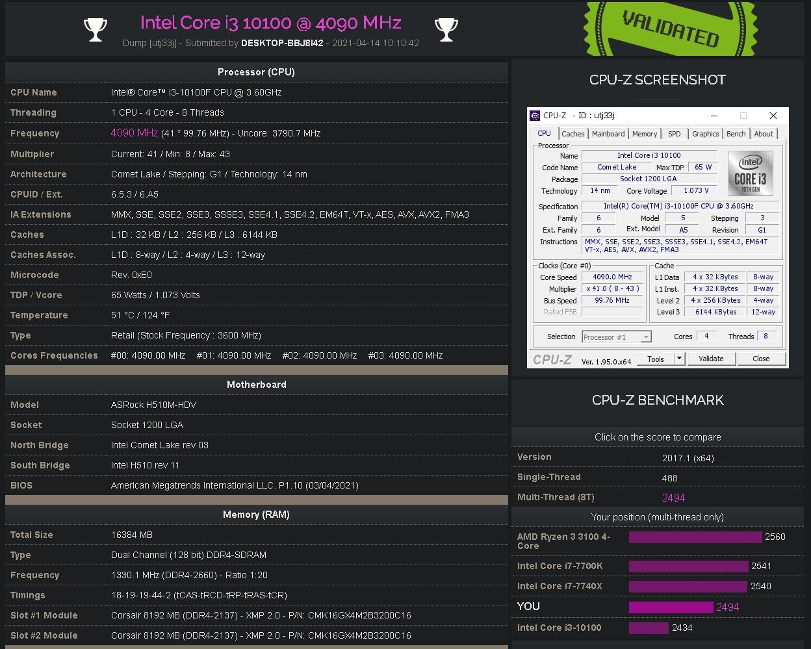Click the Intel Core i3 10th Gen logo
Screen dimensions: 811x649
click(751, 173)
